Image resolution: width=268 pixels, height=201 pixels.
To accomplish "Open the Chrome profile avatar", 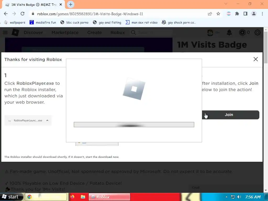I will (x=254, y=14).
